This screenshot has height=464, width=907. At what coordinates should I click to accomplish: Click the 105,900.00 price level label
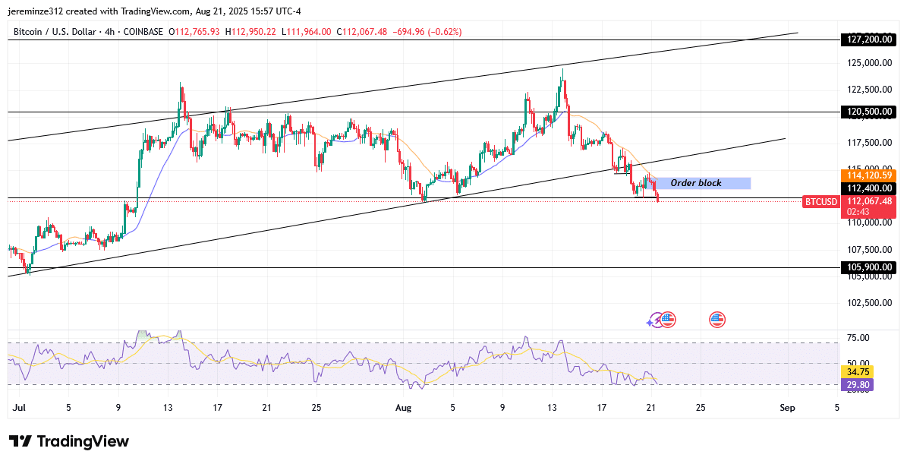pos(868,267)
